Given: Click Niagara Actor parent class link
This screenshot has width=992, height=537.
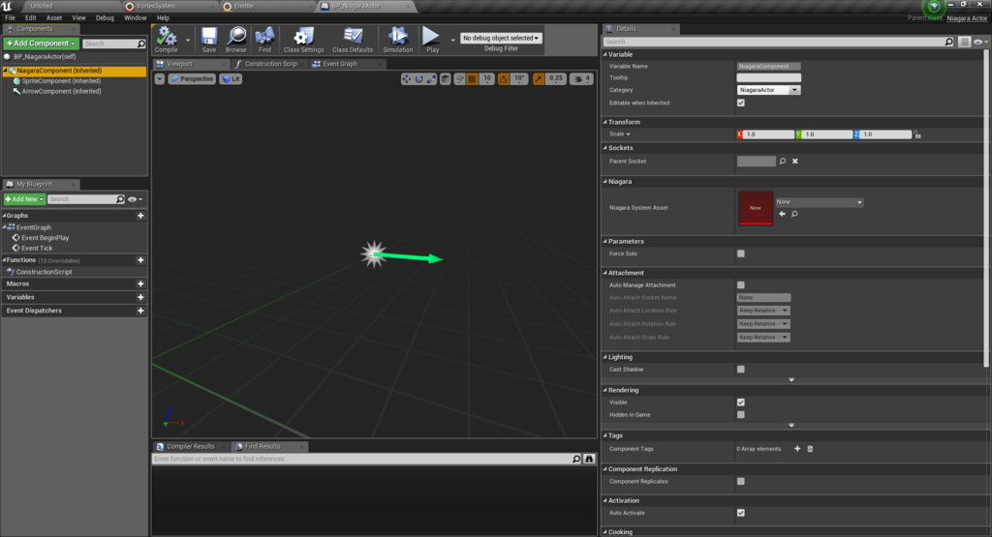Looking at the screenshot, I should click(967, 18).
